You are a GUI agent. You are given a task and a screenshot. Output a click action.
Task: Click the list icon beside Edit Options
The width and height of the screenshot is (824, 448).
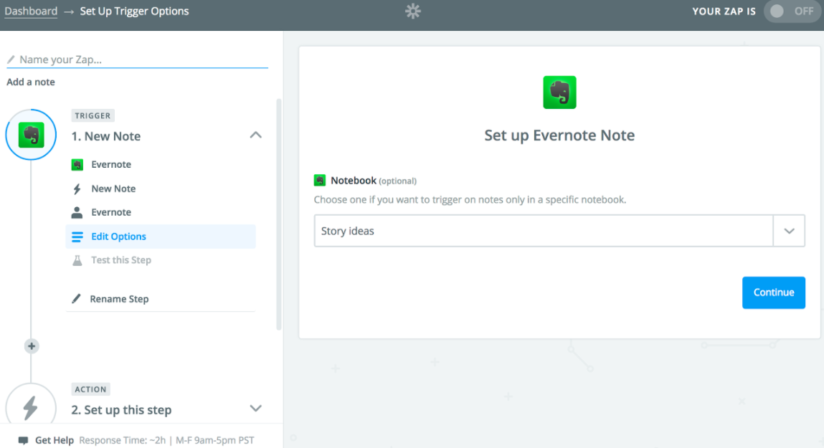point(77,237)
